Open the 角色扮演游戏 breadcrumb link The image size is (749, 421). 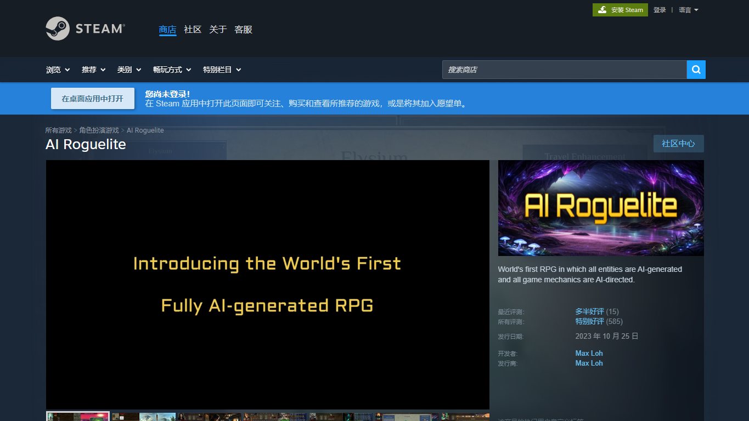coord(99,130)
